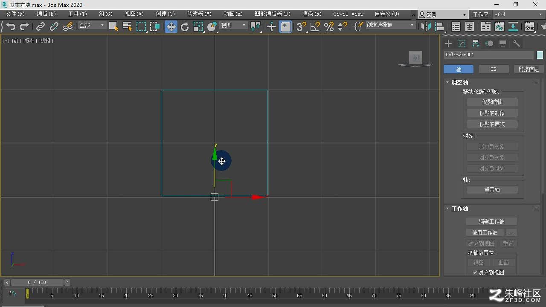Switch to the Create command panel tab
The height and width of the screenshot is (307, 546).
coord(448,43)
